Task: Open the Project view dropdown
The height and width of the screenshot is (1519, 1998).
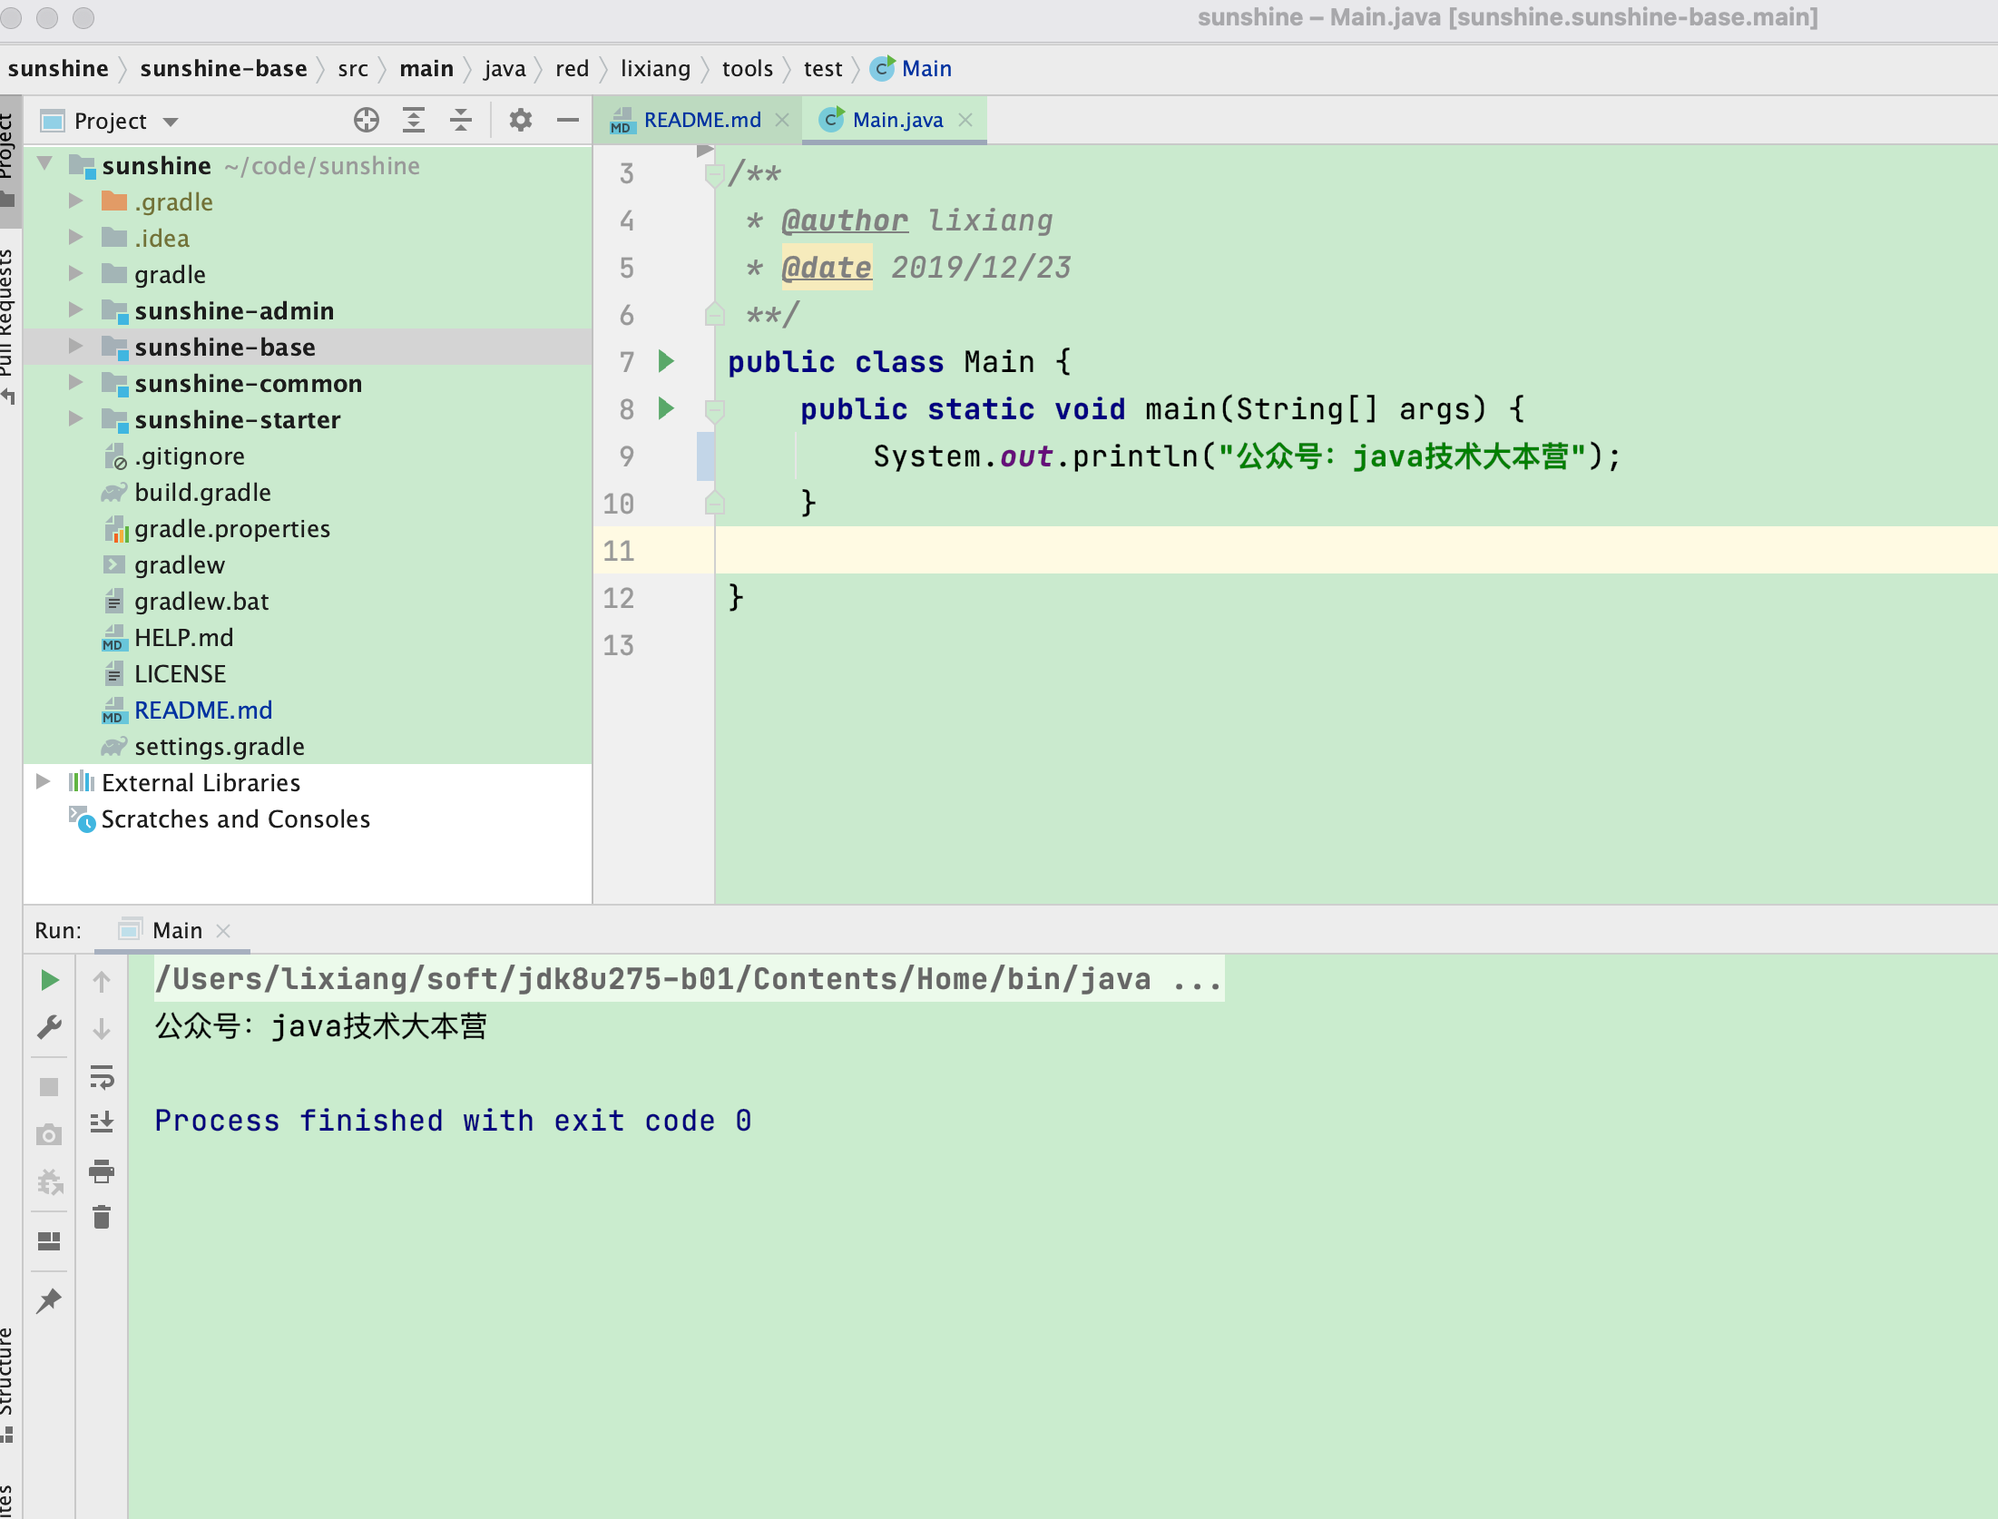Action: click(x=171, y=122)
